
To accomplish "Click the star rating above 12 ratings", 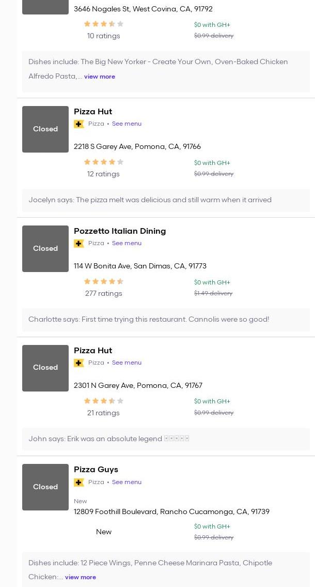I will (x=103, y=162).
